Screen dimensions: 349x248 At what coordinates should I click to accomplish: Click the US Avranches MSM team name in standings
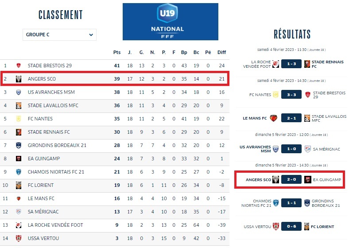pyautogui.click(x=49, y=92)
